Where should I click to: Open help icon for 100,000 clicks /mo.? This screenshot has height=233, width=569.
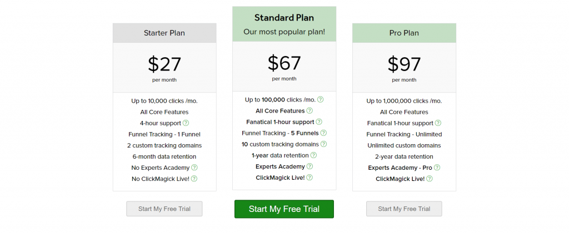coord(321,100)
